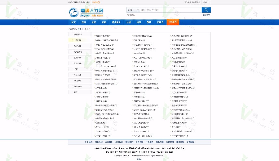279x161 pixels.
Task: Open the 资讯 navigation tab
Action: click(x=139, y=22)
